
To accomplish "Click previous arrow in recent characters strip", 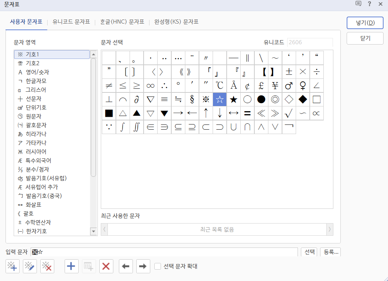I will coord(104,229).
